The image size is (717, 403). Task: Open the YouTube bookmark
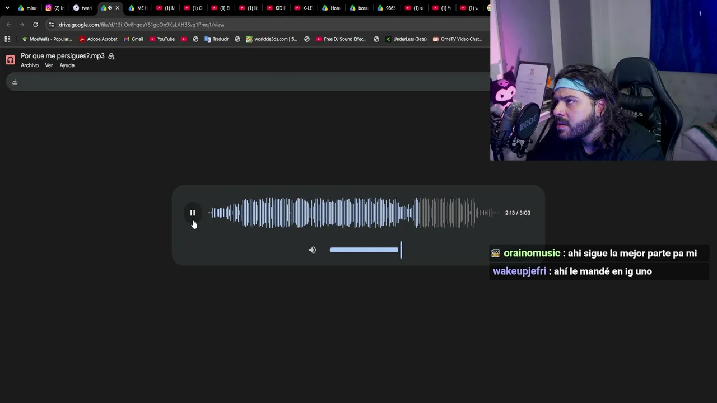162,39
